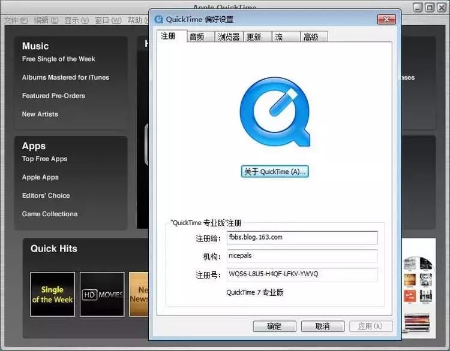The height and width of the screenshot is (351, 450).
Task: Click the Music section heading
Action: pyautogui.click(x=35, y=46)
